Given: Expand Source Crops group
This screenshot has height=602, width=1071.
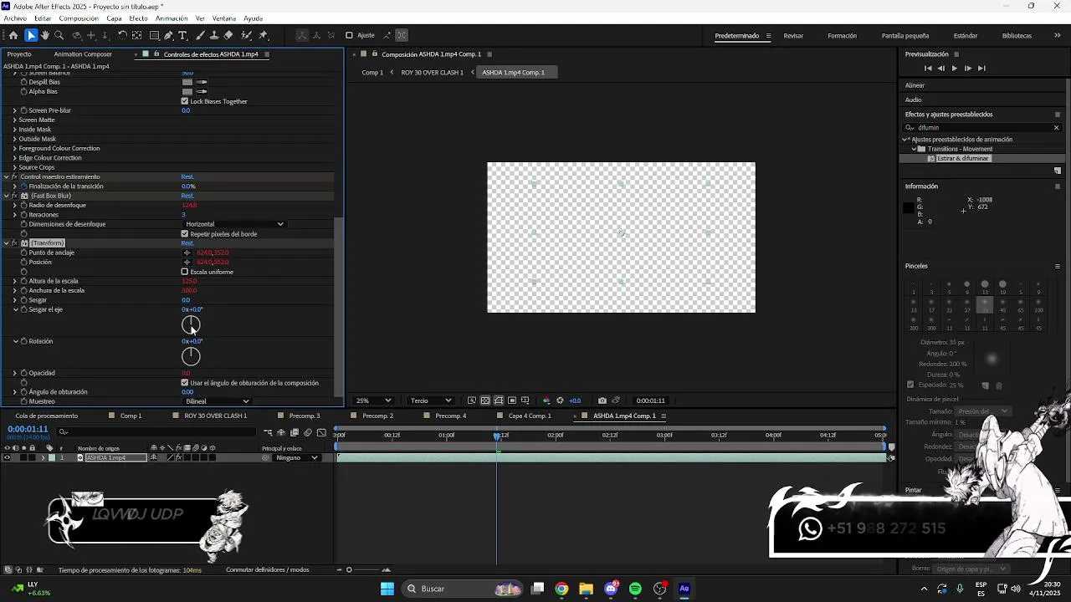Looking at the screenshot, I should pyautogui.click(x=14, y=167).
